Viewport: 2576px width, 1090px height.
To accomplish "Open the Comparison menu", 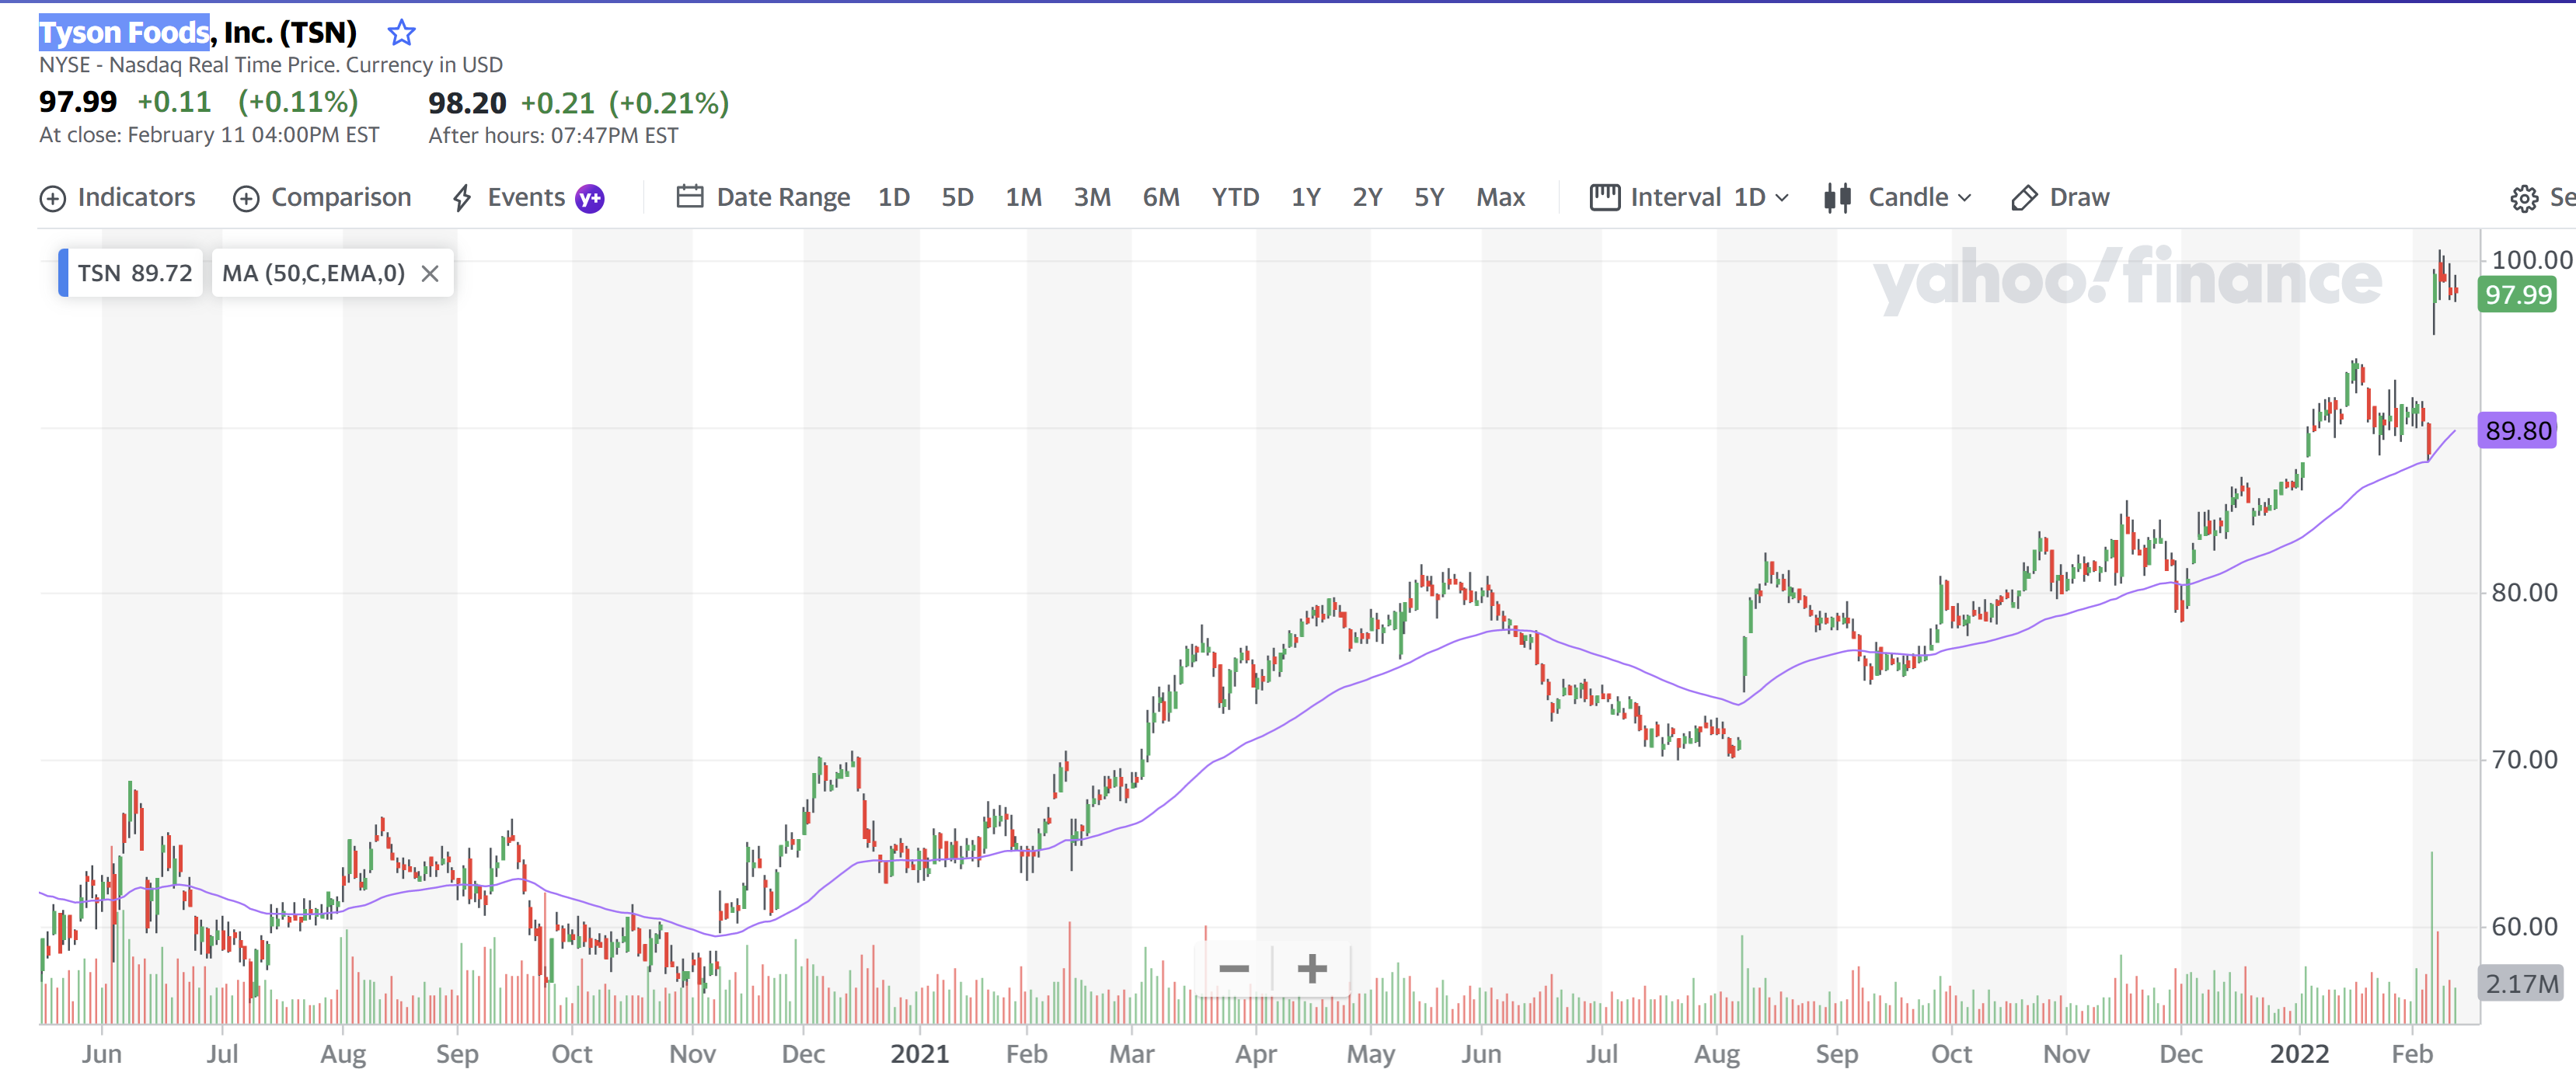I will 322,197.
